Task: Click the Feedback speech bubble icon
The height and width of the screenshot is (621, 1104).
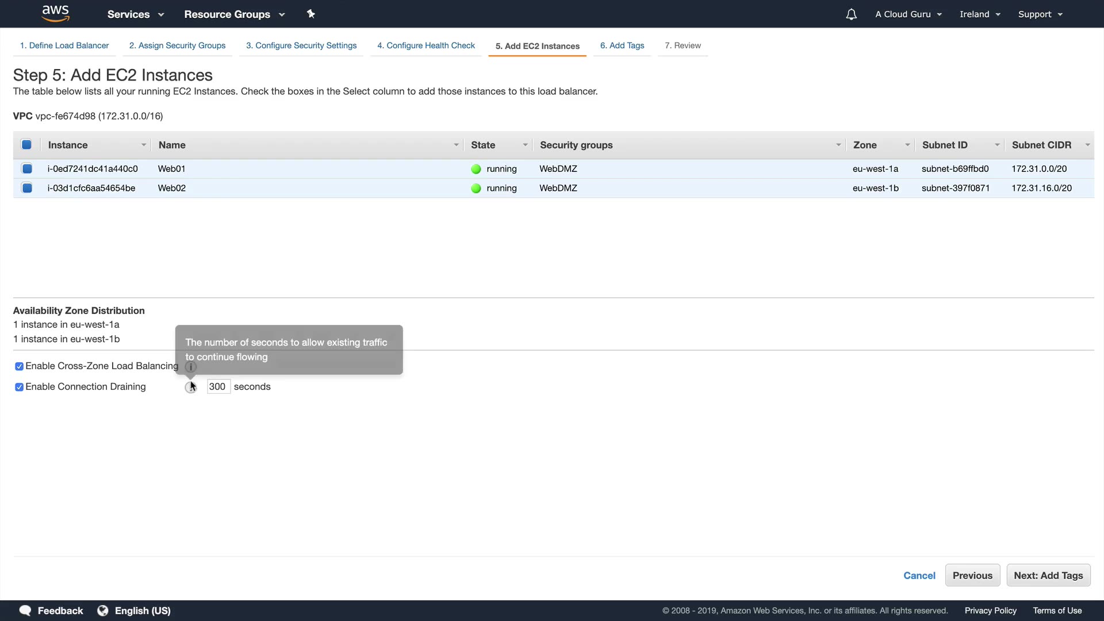Action: tap(25, 611)
